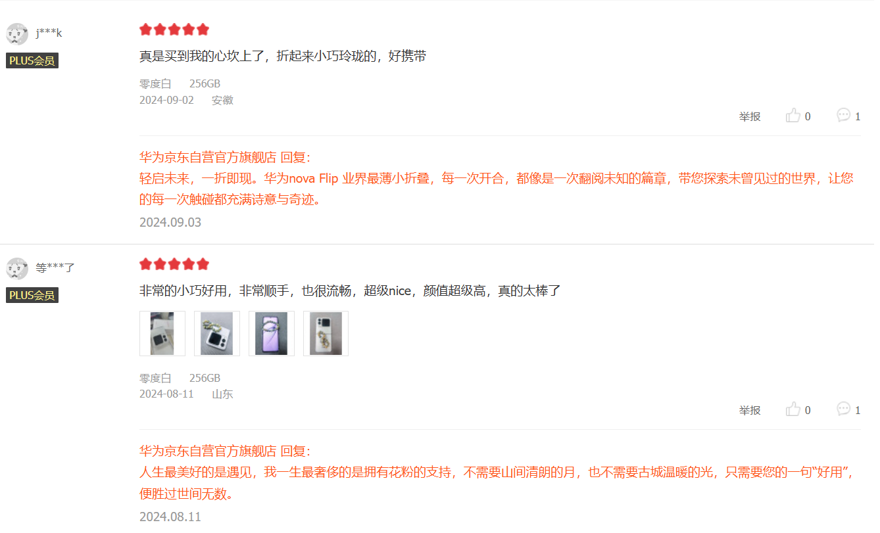Report the review from 安徽
Image resolution: width=880 pixels, height=533 pixels.
750,116
